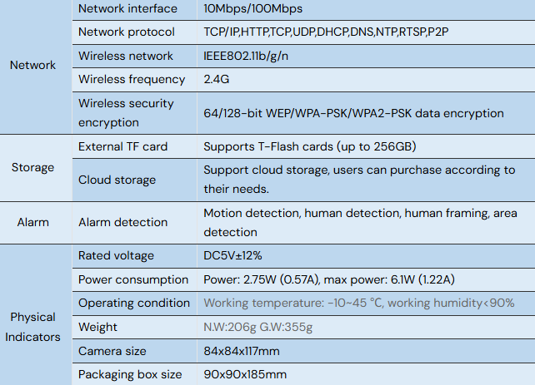Click the Network interface label
This screenshot has height=385, width=535.
click(127, 8)
